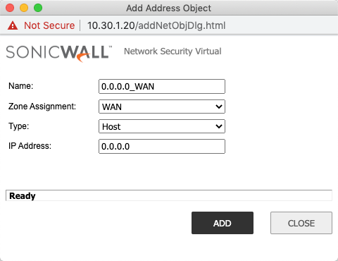Screen dimensions: 338x261
Task: Click the chevron arrow on the Type select
Action: (219, 126)
